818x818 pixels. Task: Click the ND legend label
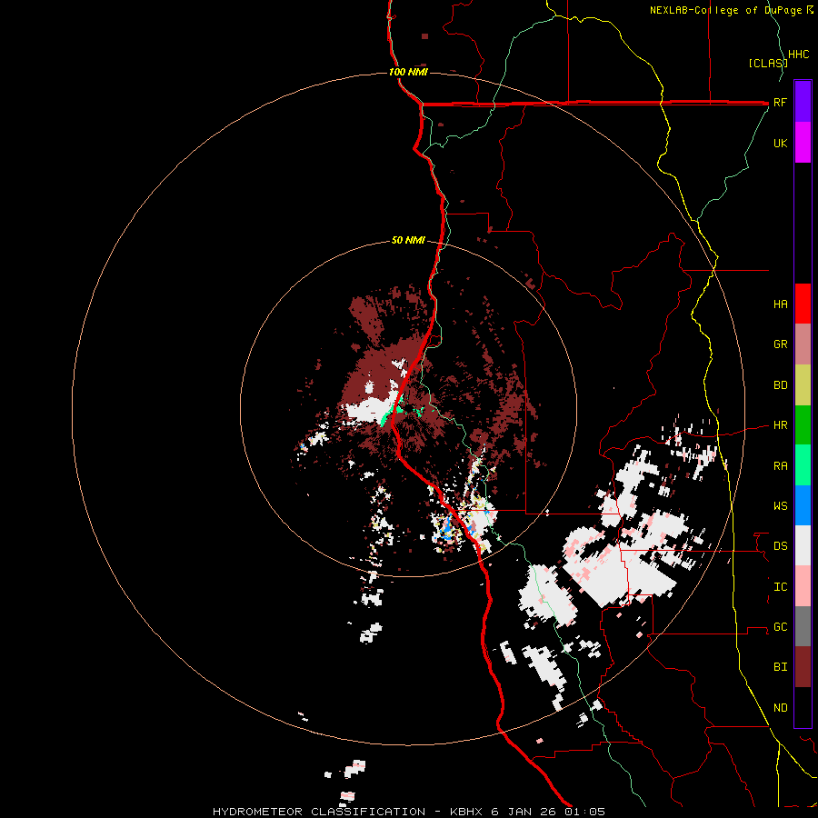tap(780, 708)
